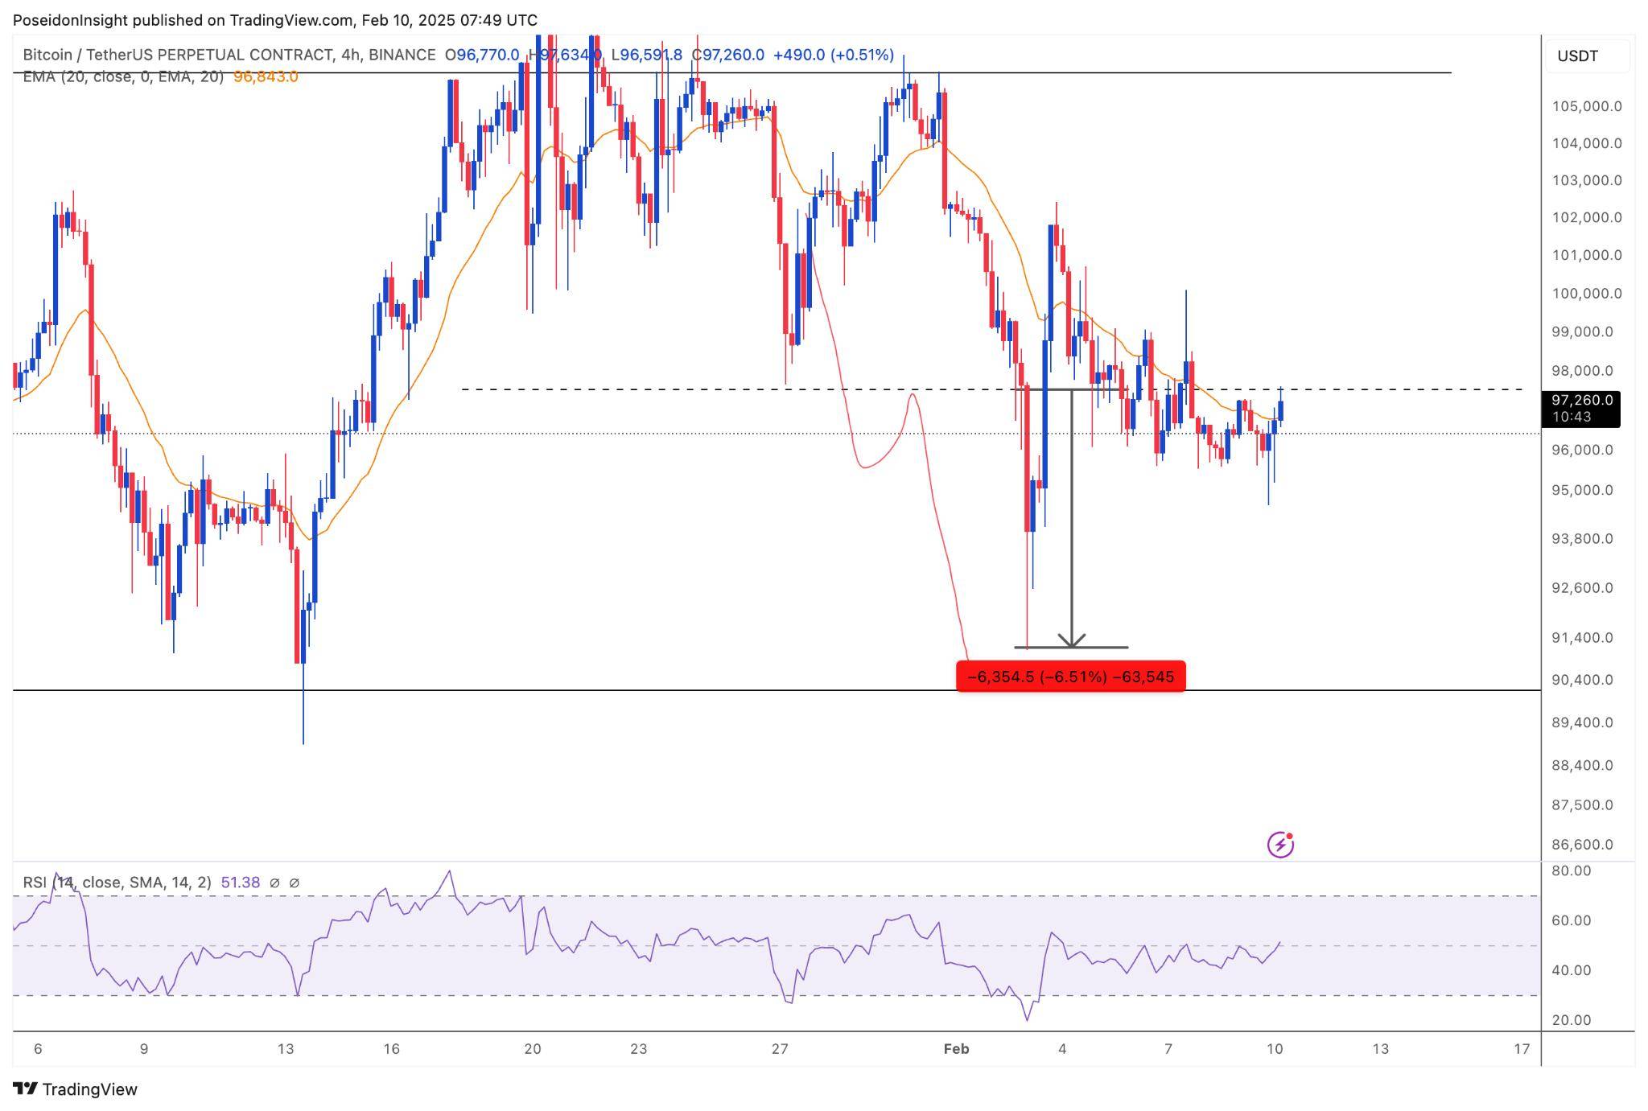The height and width of the screenshot is (1111, 1648).
Task: Open the TradingView logo link
Action: point(76,1089)
